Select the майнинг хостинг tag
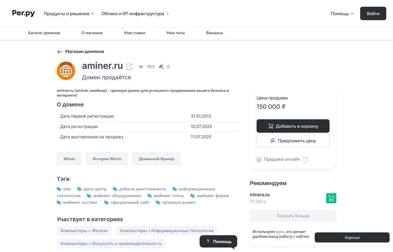 tap(77, 202)
